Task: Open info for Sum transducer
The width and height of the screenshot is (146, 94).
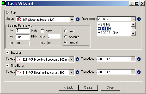Action: (139, 19)
